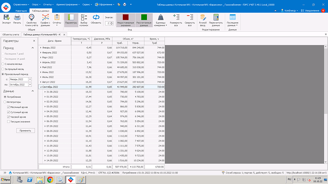Open PowerShell from the taskbar
This screenshot has height=184, width=328.
pyautogui.click(x=29, y=180)
